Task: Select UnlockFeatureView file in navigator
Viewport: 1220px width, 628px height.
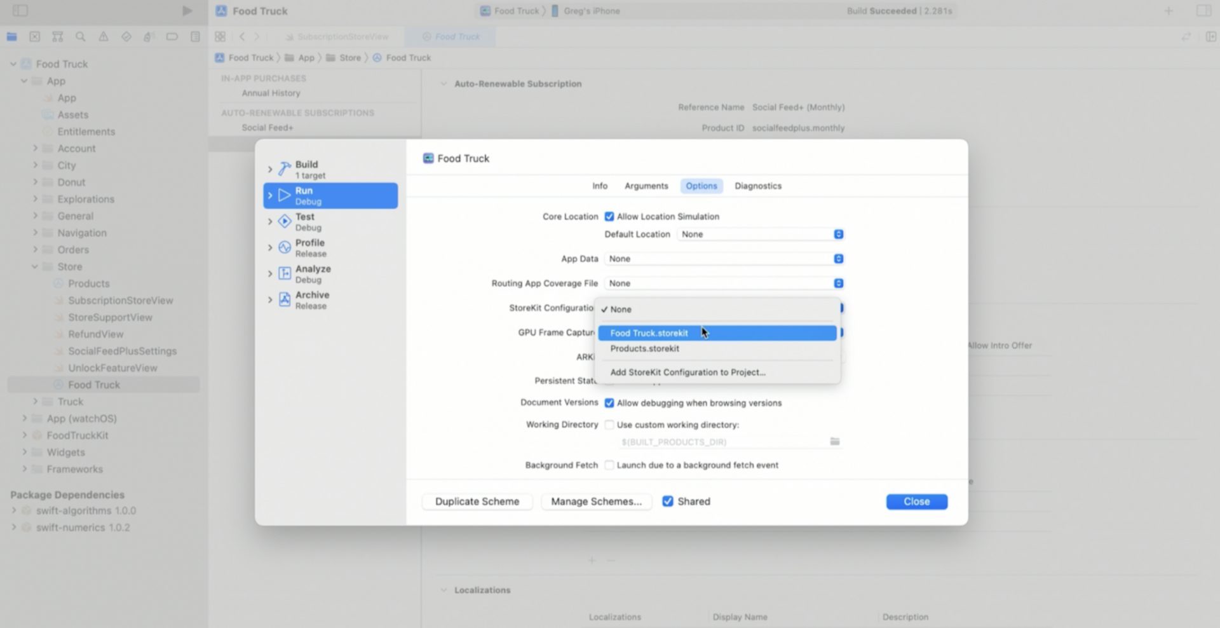Action: pos(112,368)
